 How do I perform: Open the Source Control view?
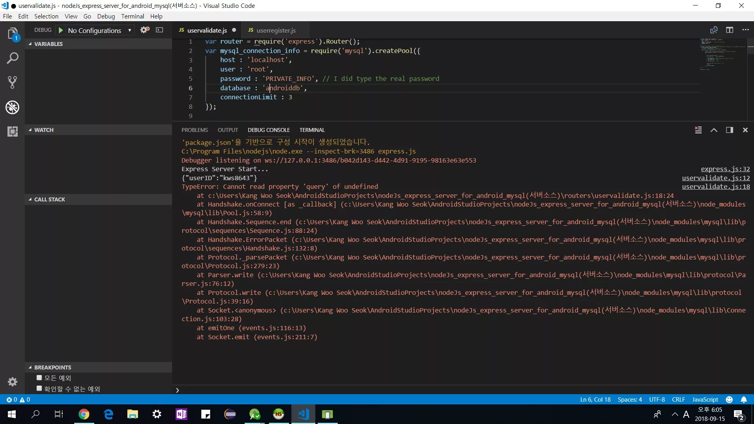[x=13, y=82]
